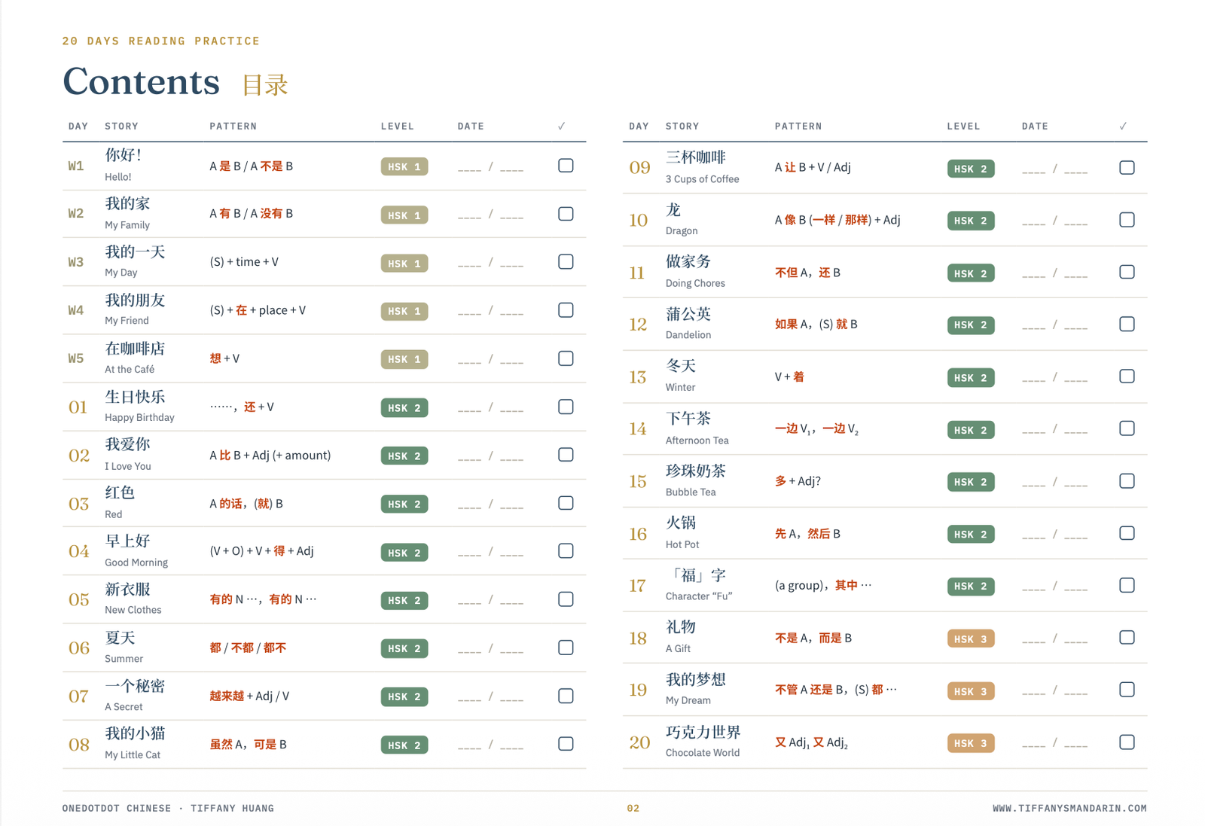Image resolution: width=1205 pixels, height=826 pixels.
Task: Click the HSK 3 badge for My Dream
Action: 971,691
